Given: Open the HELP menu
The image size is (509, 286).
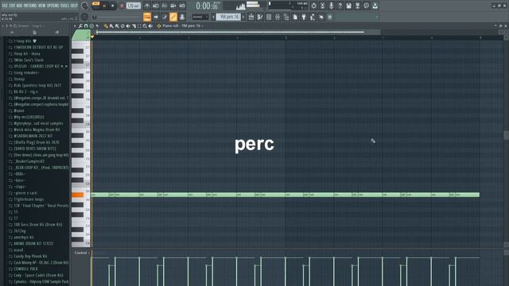Looking at the screenshot, I should (x=74, y=6).
